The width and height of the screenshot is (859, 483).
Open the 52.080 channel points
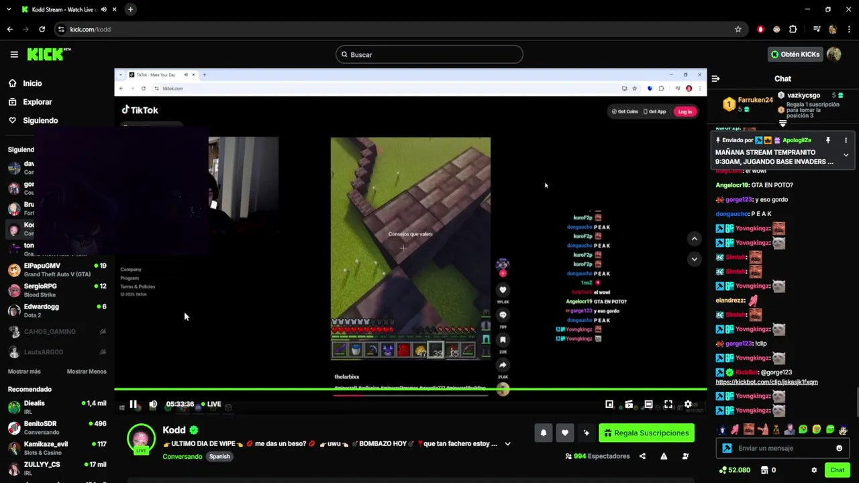click(734, 470)
